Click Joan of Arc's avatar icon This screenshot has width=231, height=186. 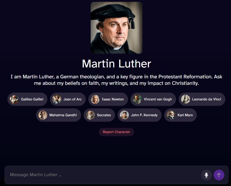pyautogui.click(x=57, y=99)
